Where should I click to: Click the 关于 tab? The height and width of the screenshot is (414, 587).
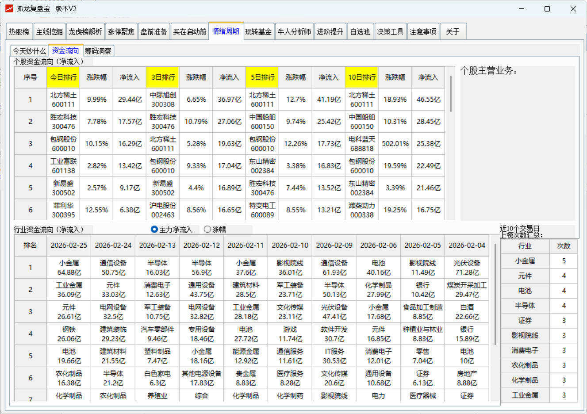(452, 31)
